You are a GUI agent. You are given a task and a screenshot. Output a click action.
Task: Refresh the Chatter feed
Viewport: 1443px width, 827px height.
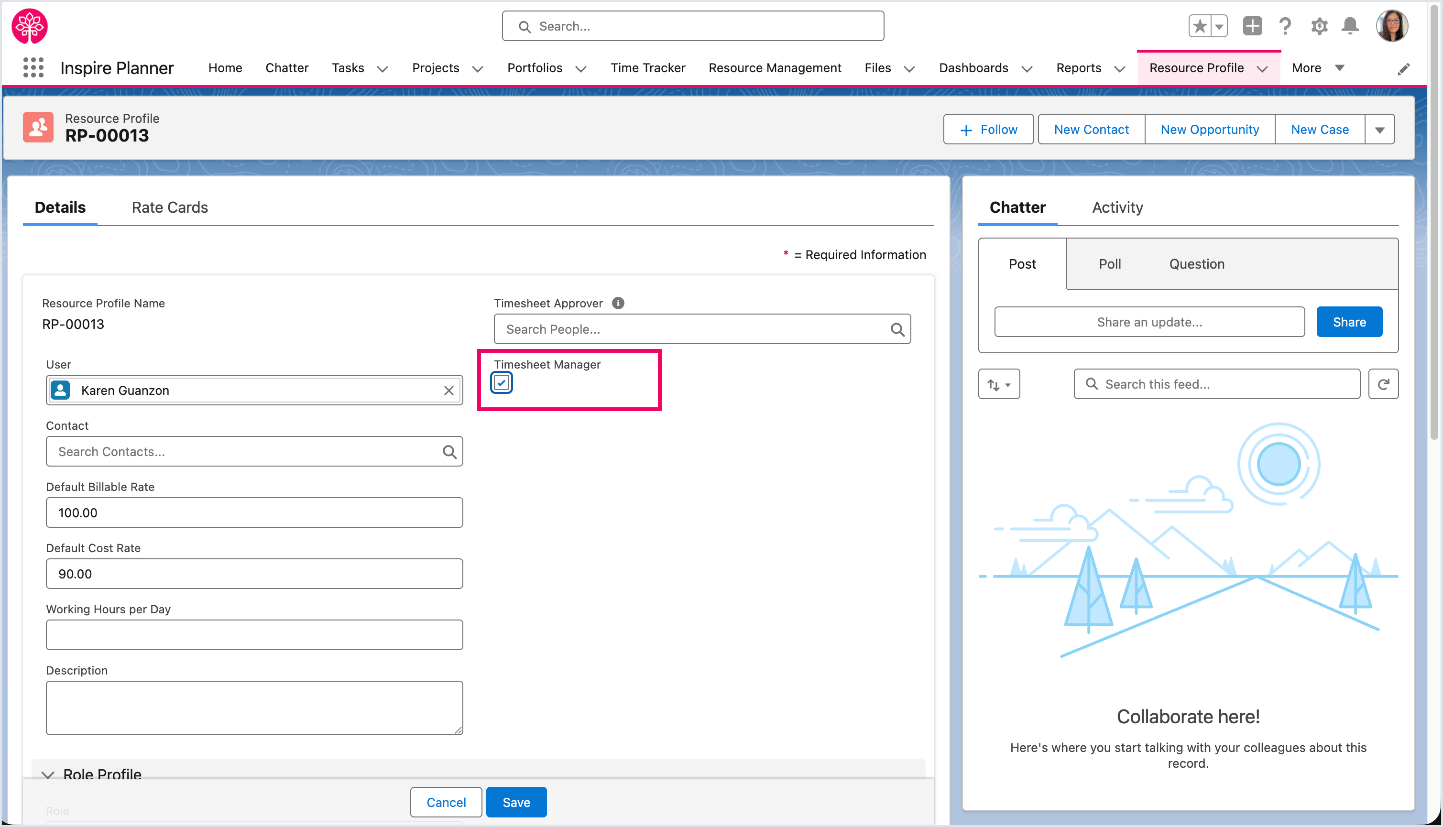pos(1383,384)
